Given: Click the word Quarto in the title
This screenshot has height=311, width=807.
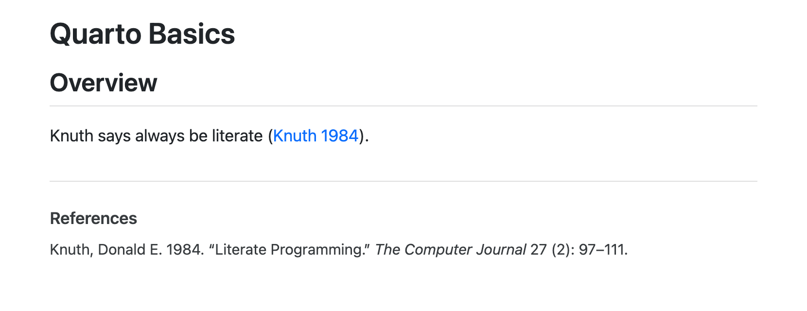Looking at the screenshot, I should 95,34.
